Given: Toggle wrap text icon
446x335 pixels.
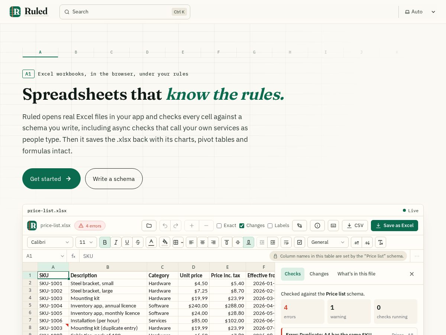Looking at the screenshot, I should pyautogui.click(x=286, y=242).
